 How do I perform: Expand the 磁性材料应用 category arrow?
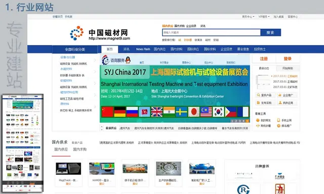[95, 95]
